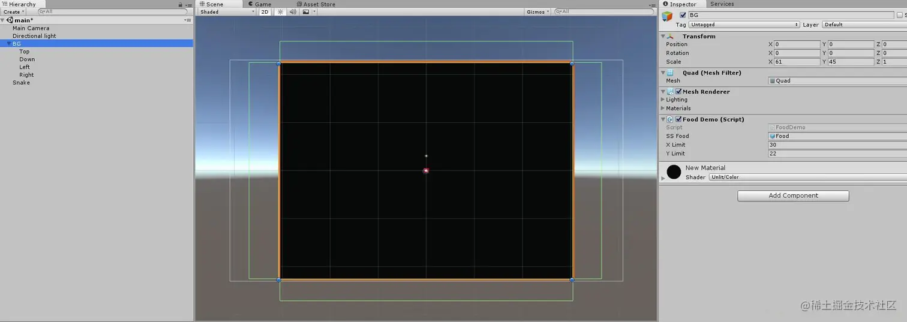Open the main scene options menu icon

pos(188,20)
